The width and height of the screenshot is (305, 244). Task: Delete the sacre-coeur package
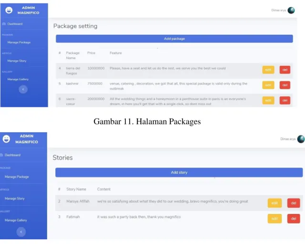coord(285,100)
